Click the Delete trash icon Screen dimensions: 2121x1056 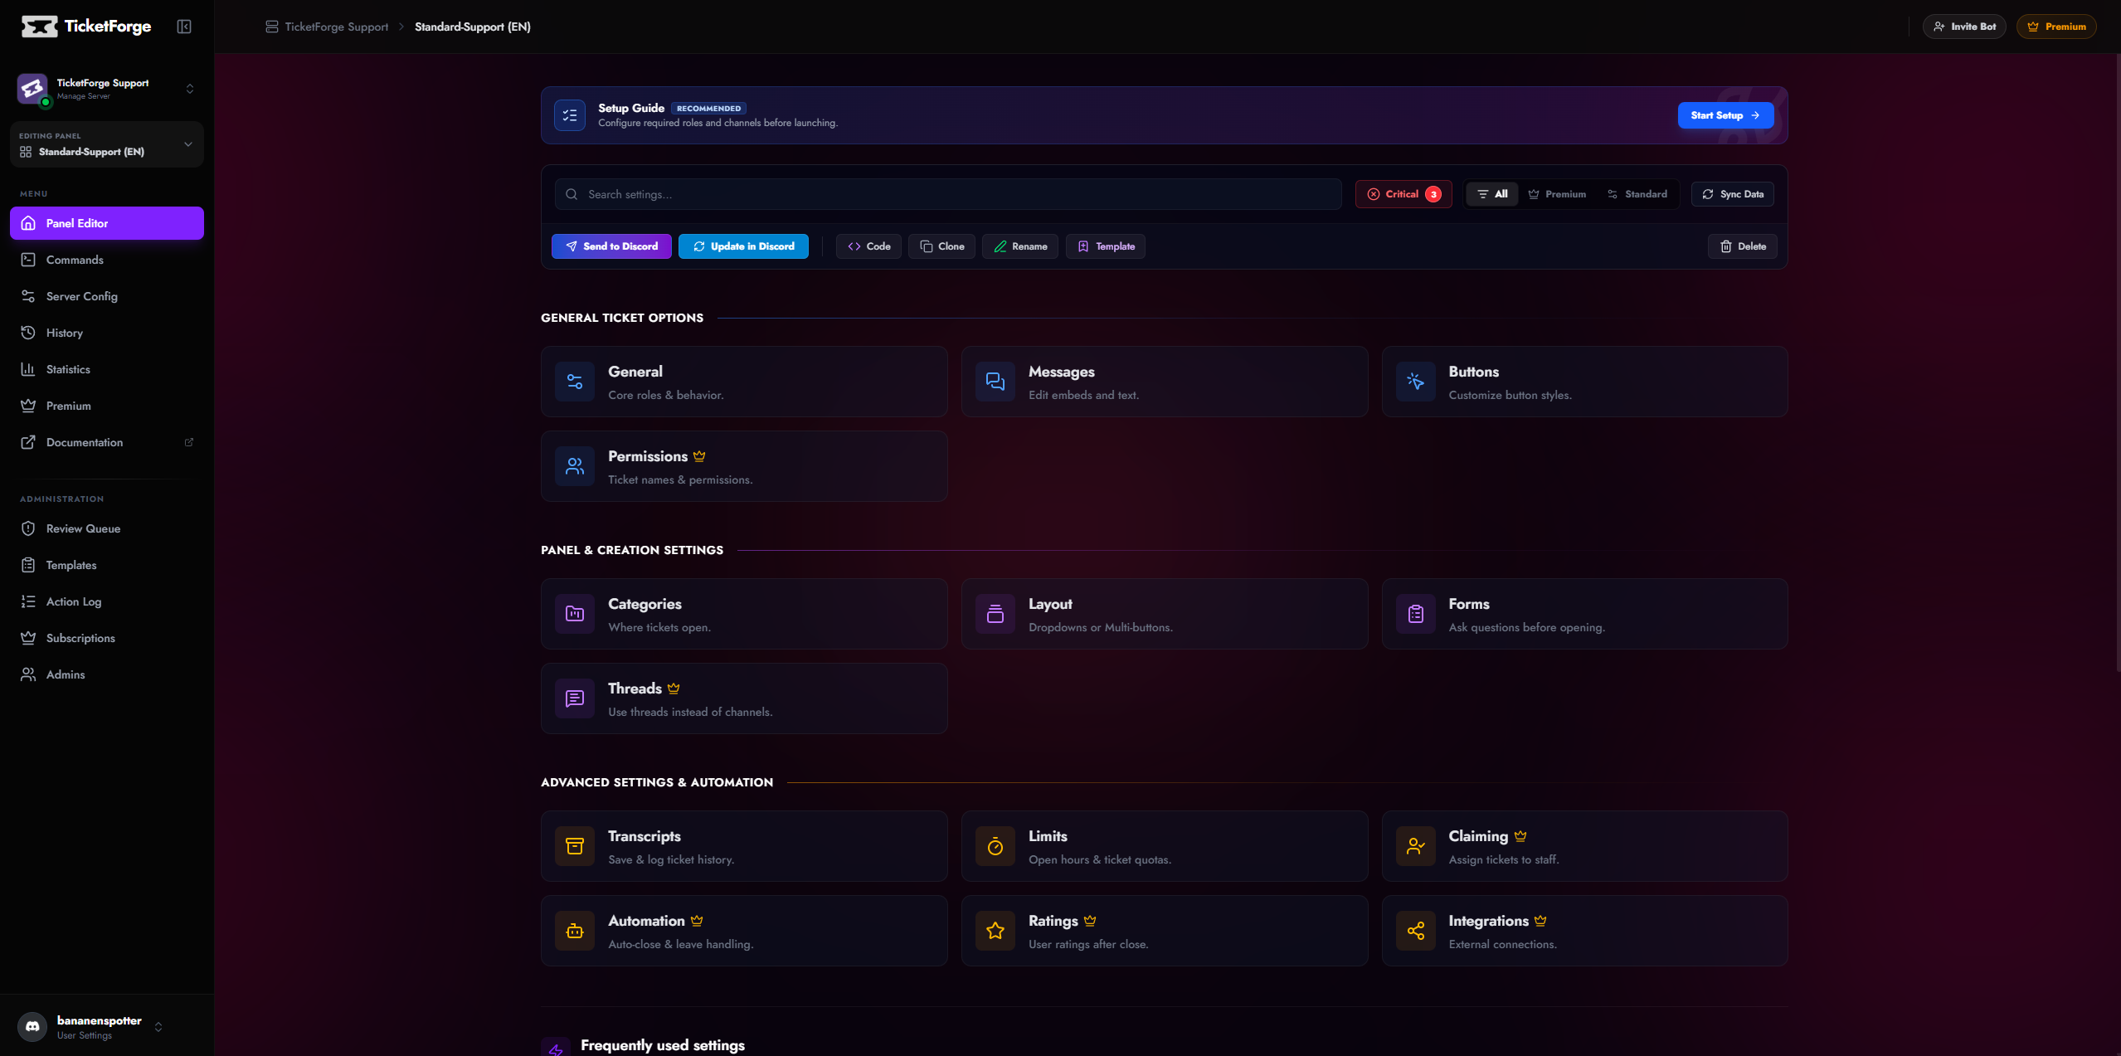[1725, 246]
